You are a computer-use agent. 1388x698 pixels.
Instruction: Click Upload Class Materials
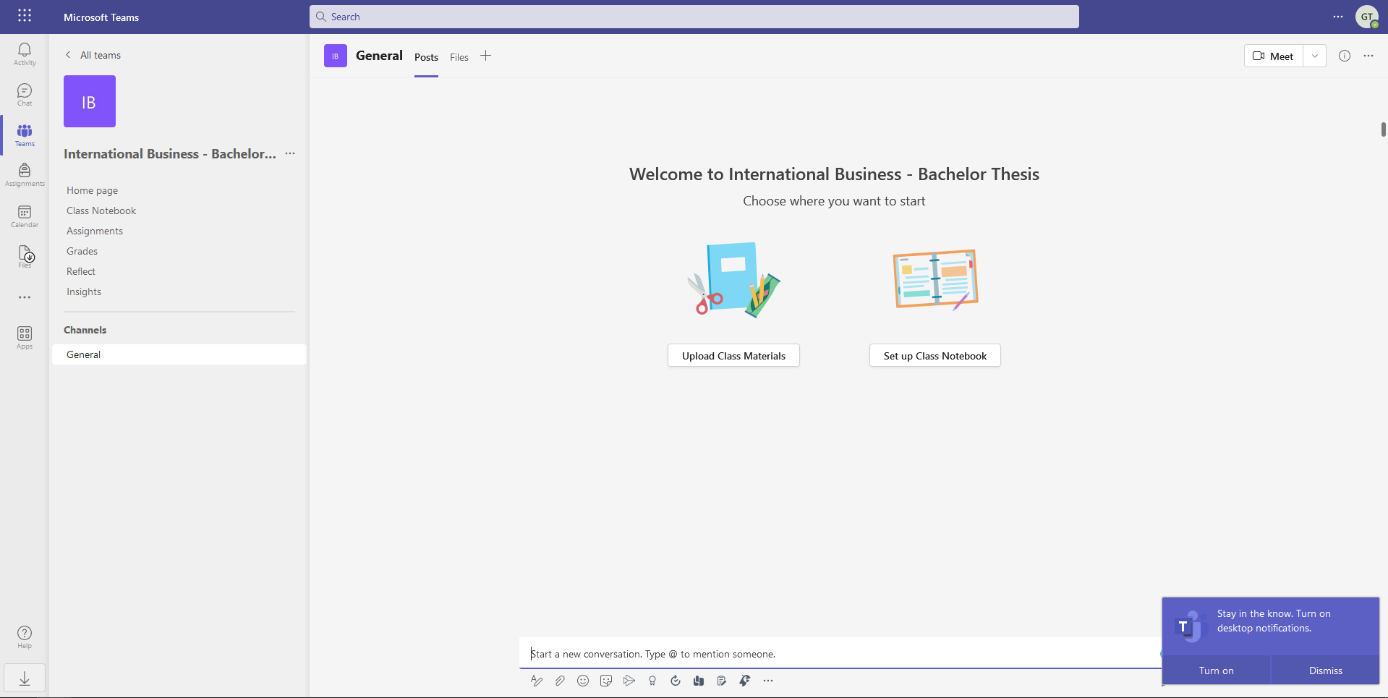coord(733,355)
